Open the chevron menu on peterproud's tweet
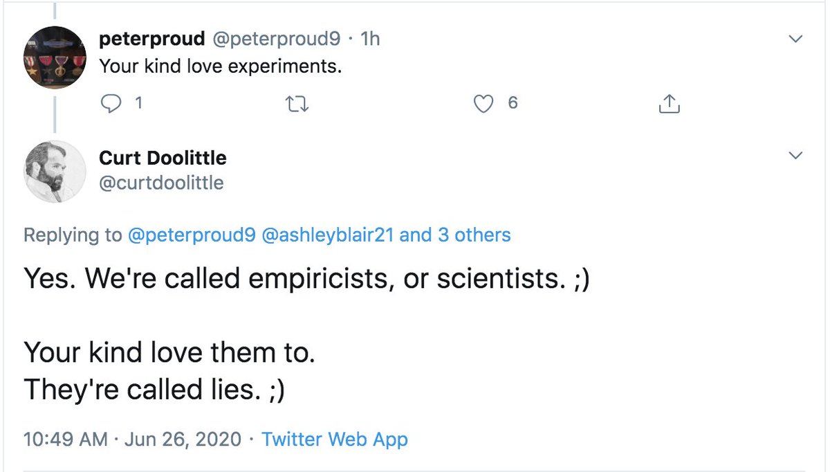 click(796, 39)
